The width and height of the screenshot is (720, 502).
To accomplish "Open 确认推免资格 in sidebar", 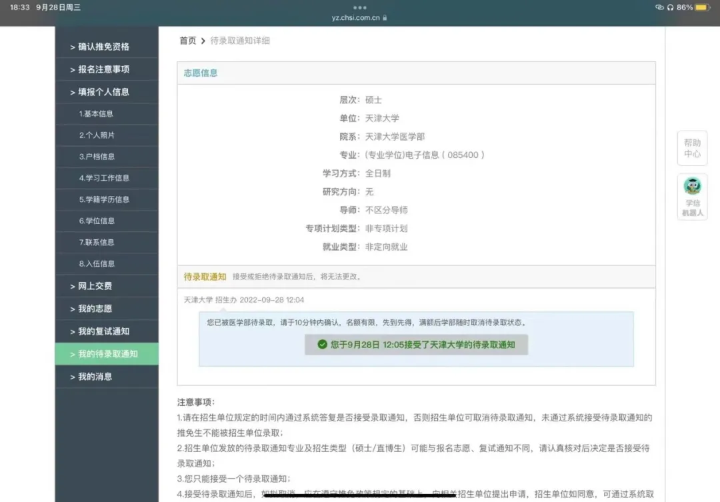I will point(107,47).
